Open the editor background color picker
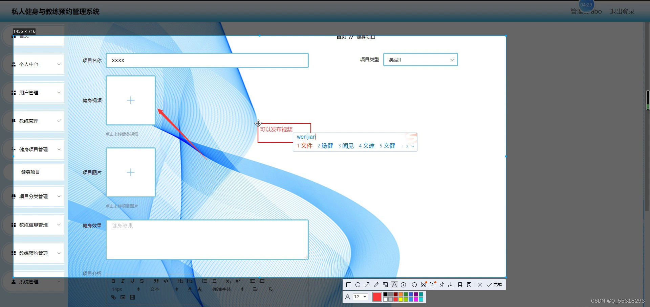The height and width of the screenshot is (307, 650). coord(199,289)
